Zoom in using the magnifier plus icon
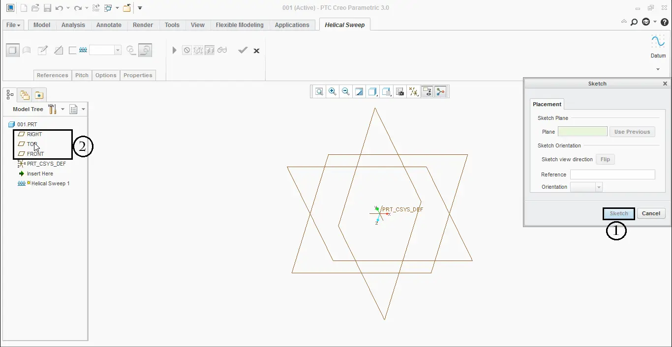 click(x=333, y=91)
